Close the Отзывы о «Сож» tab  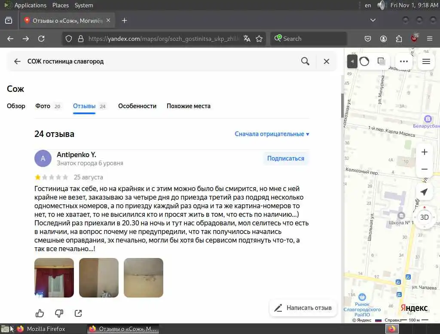point(108,20)
